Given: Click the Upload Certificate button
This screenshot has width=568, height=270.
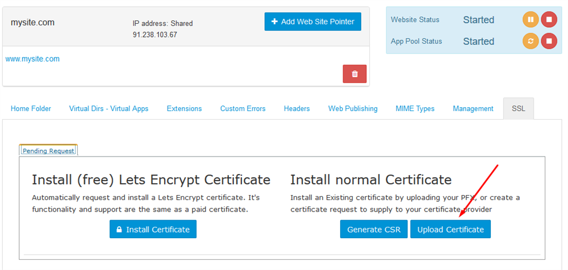Looking at the screenshot, I should pyautogui.click(x=450, y=229).
